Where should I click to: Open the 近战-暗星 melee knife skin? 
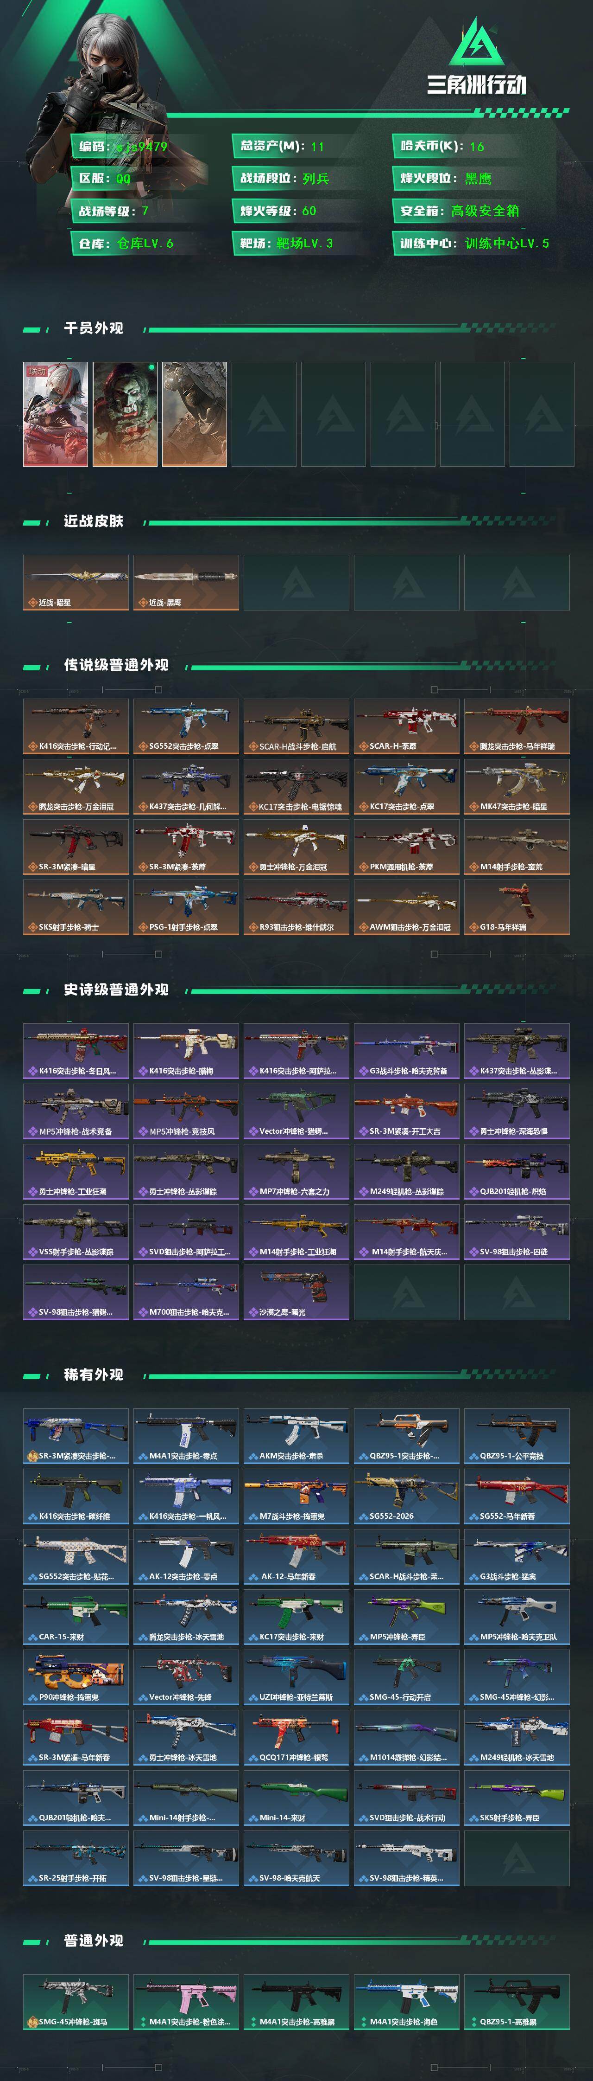tap(76, 583)
